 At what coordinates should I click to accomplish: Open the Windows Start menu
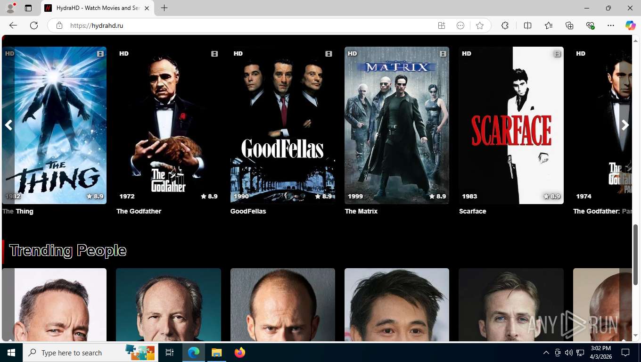[11, 353]
